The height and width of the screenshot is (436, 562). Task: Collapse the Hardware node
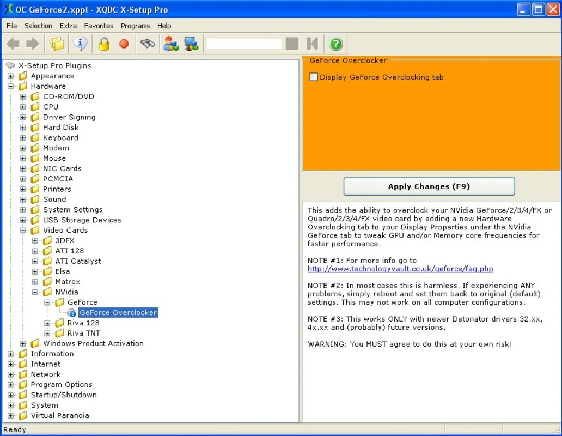(11, 87)
